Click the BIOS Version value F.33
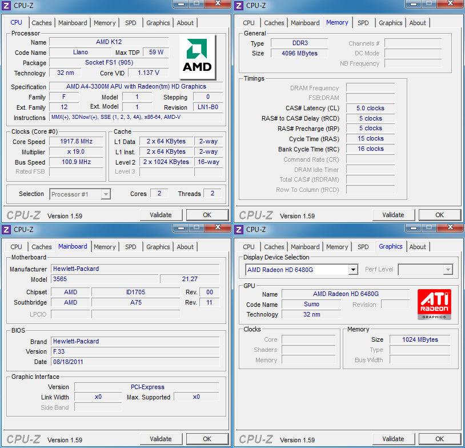The height and width of the screenshot is (448, 465). point(135,351)
